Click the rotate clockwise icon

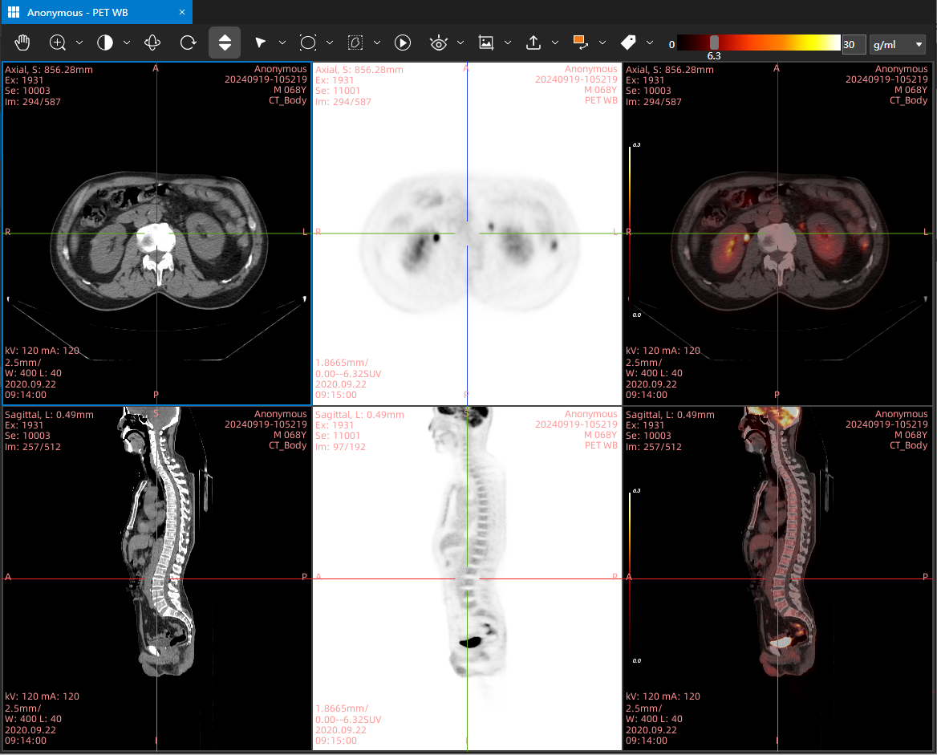(188, 43)
